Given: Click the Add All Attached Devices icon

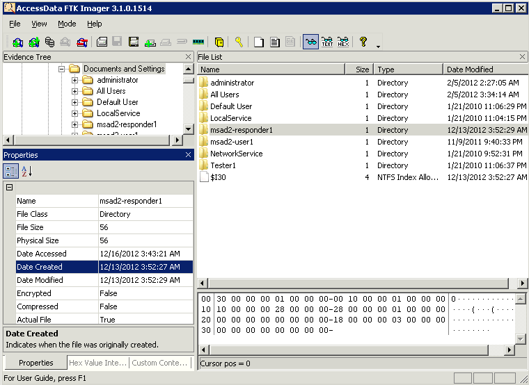Looking at the screenshot, I should [33, 42].
